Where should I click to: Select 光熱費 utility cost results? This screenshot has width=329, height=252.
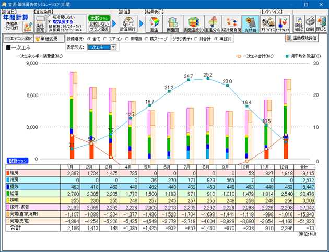point(251,23)
